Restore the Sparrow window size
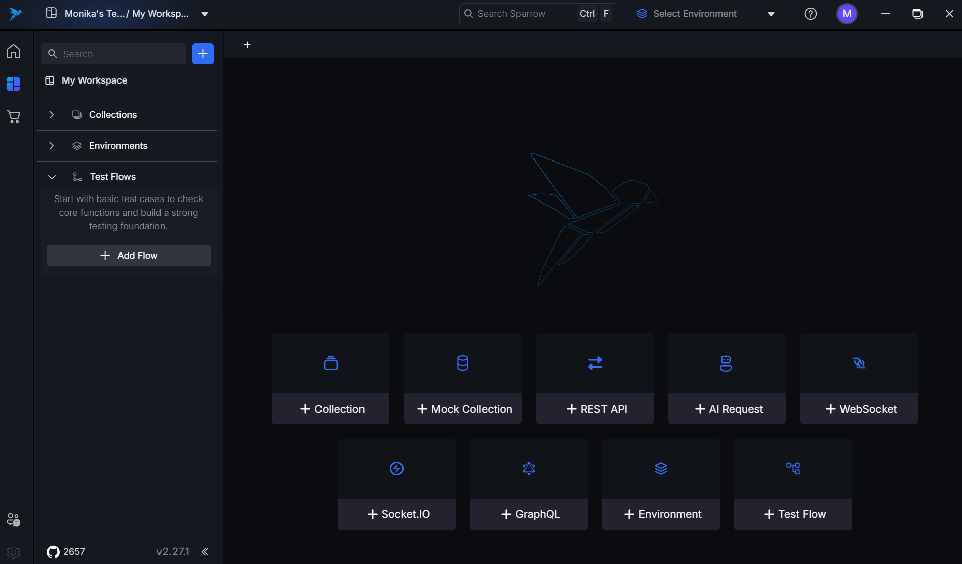Image resolution: width=962 pixels, height=564 pixels. (917, 14)
